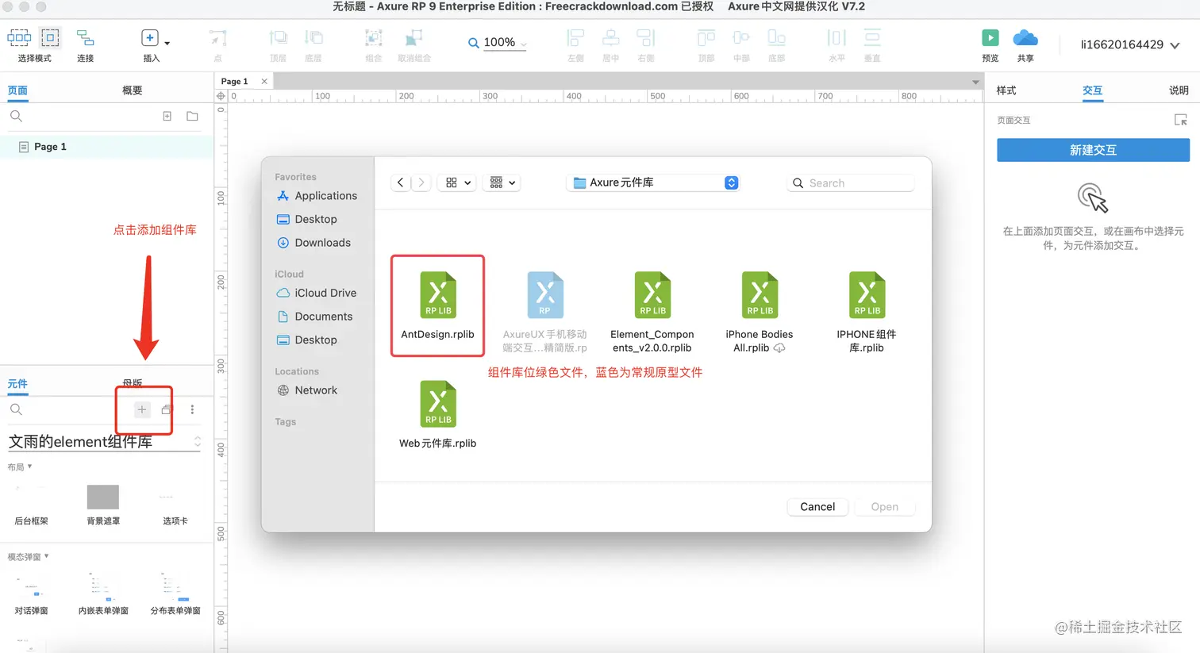Image resolution: width=1200 pixels, height=653 pixels.
Task: Select the contained selection mode icon
Action: pos(50,37)
